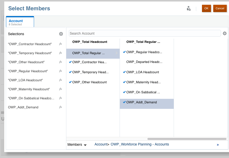
Task: Select the Account dimension tab
Action: pos(20,22)
